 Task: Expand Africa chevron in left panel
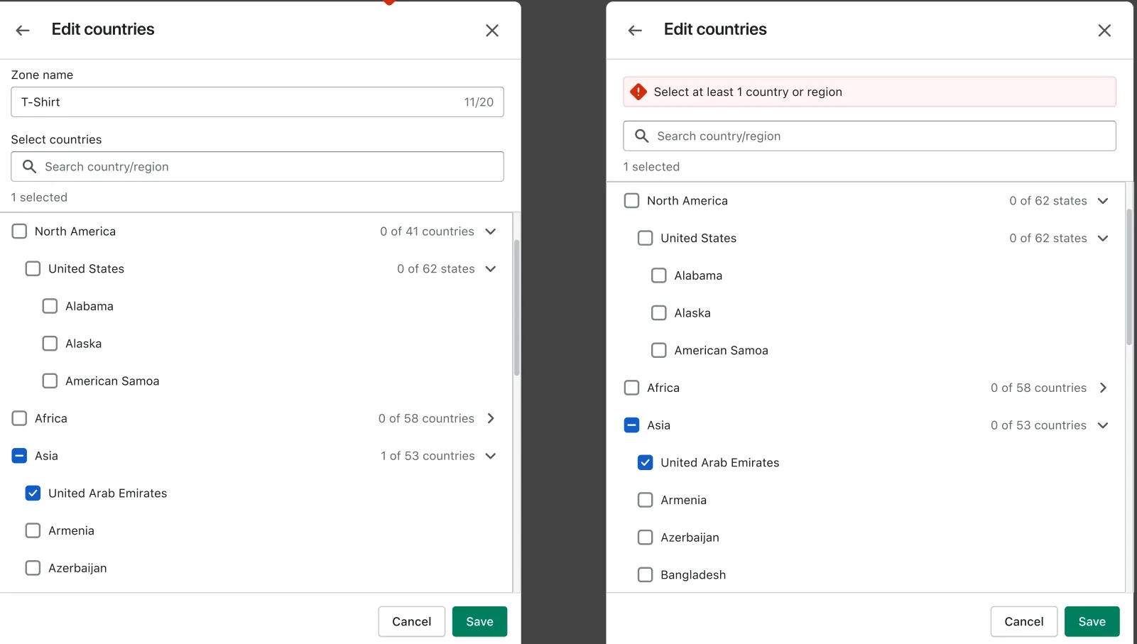click(x=491, y=418)
